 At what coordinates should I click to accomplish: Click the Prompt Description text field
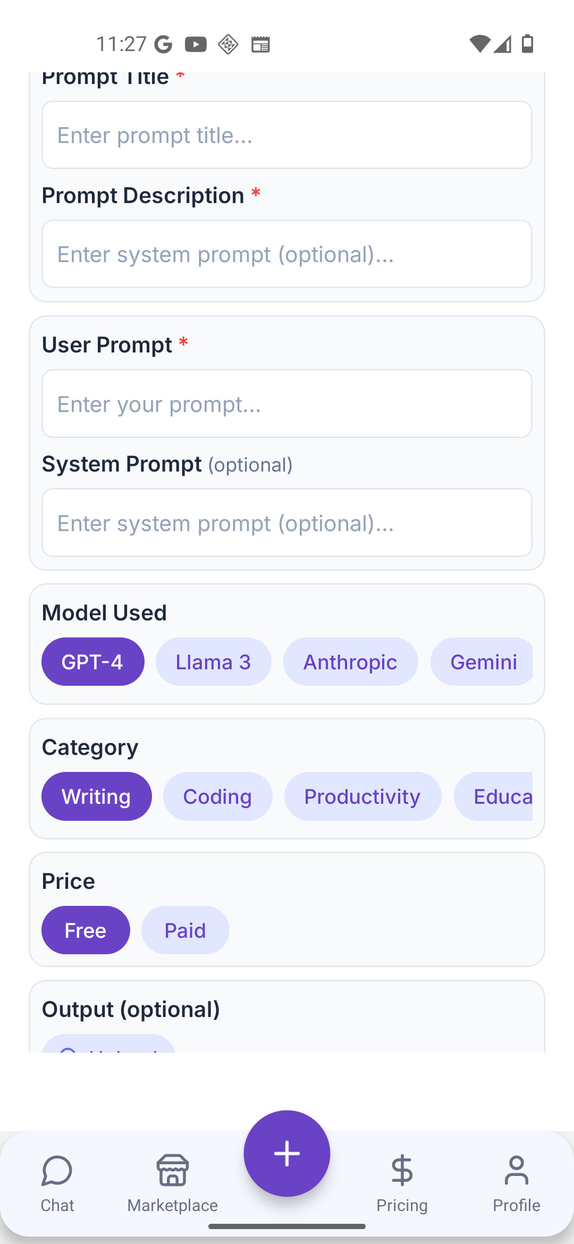pyautogui.click(x=287, y=254)
